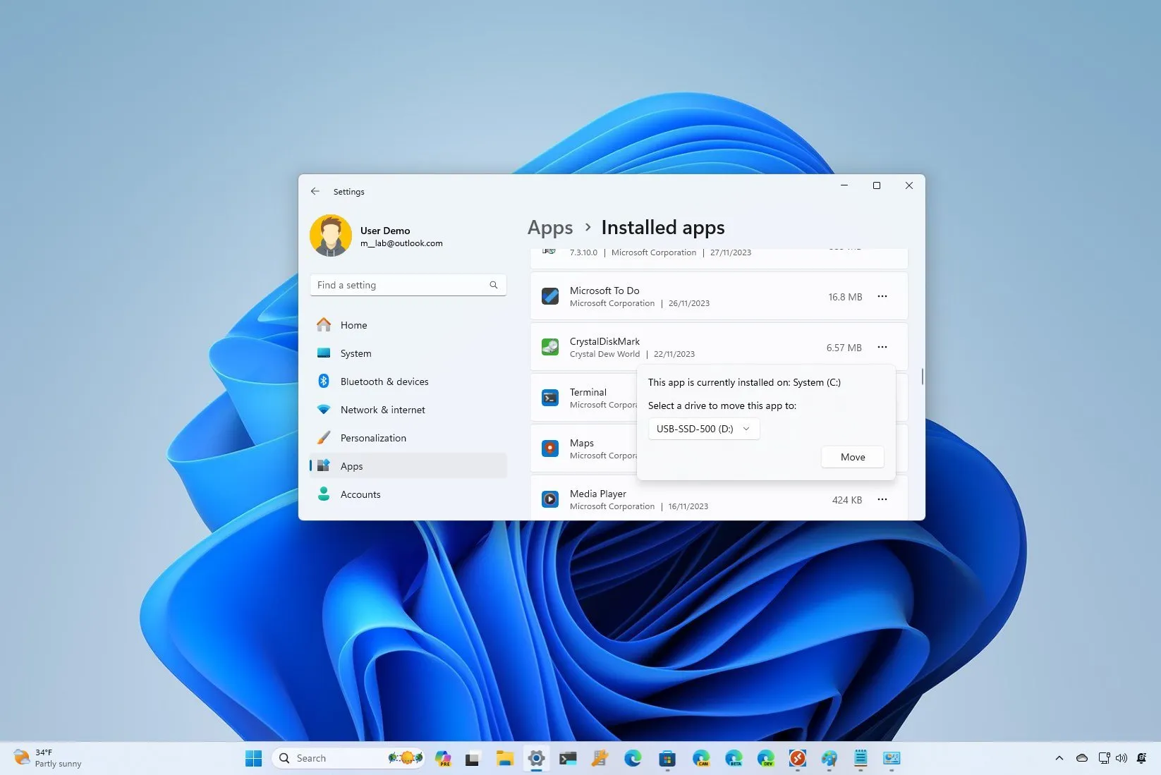Click the Move button
1161x775 pixels.
tap(853, 457)
